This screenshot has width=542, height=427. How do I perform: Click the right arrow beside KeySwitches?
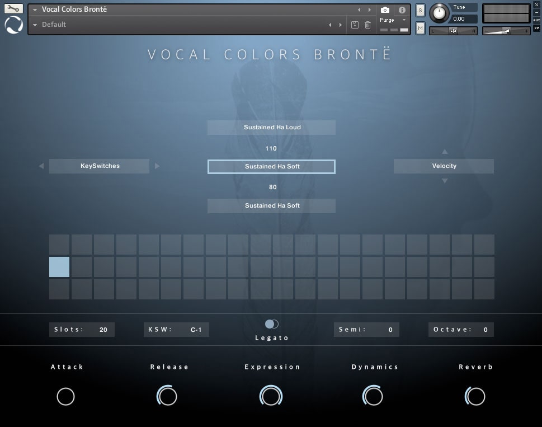click(157, 166)
